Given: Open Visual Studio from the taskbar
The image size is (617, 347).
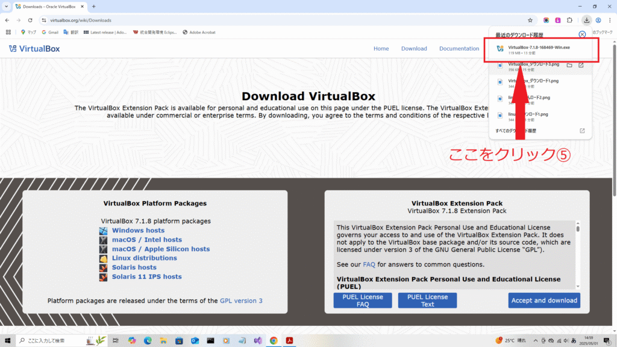Looking at the screenshot, I should click(x=258, y=340).
